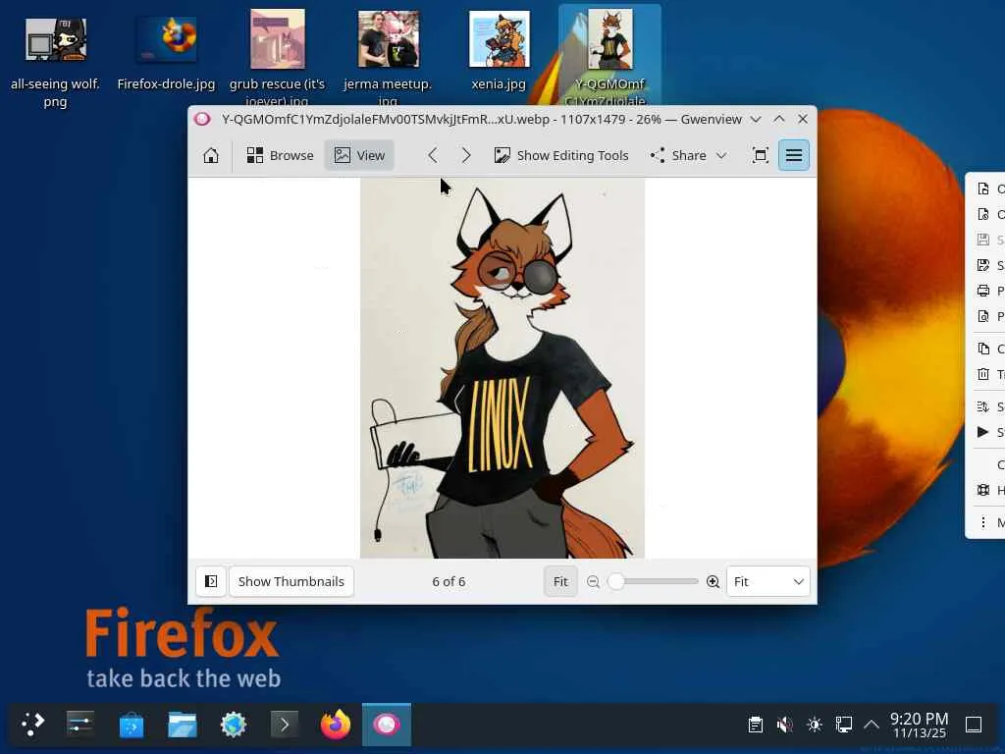
Task: Go to previous image arrow
Action: pos(433,155)
